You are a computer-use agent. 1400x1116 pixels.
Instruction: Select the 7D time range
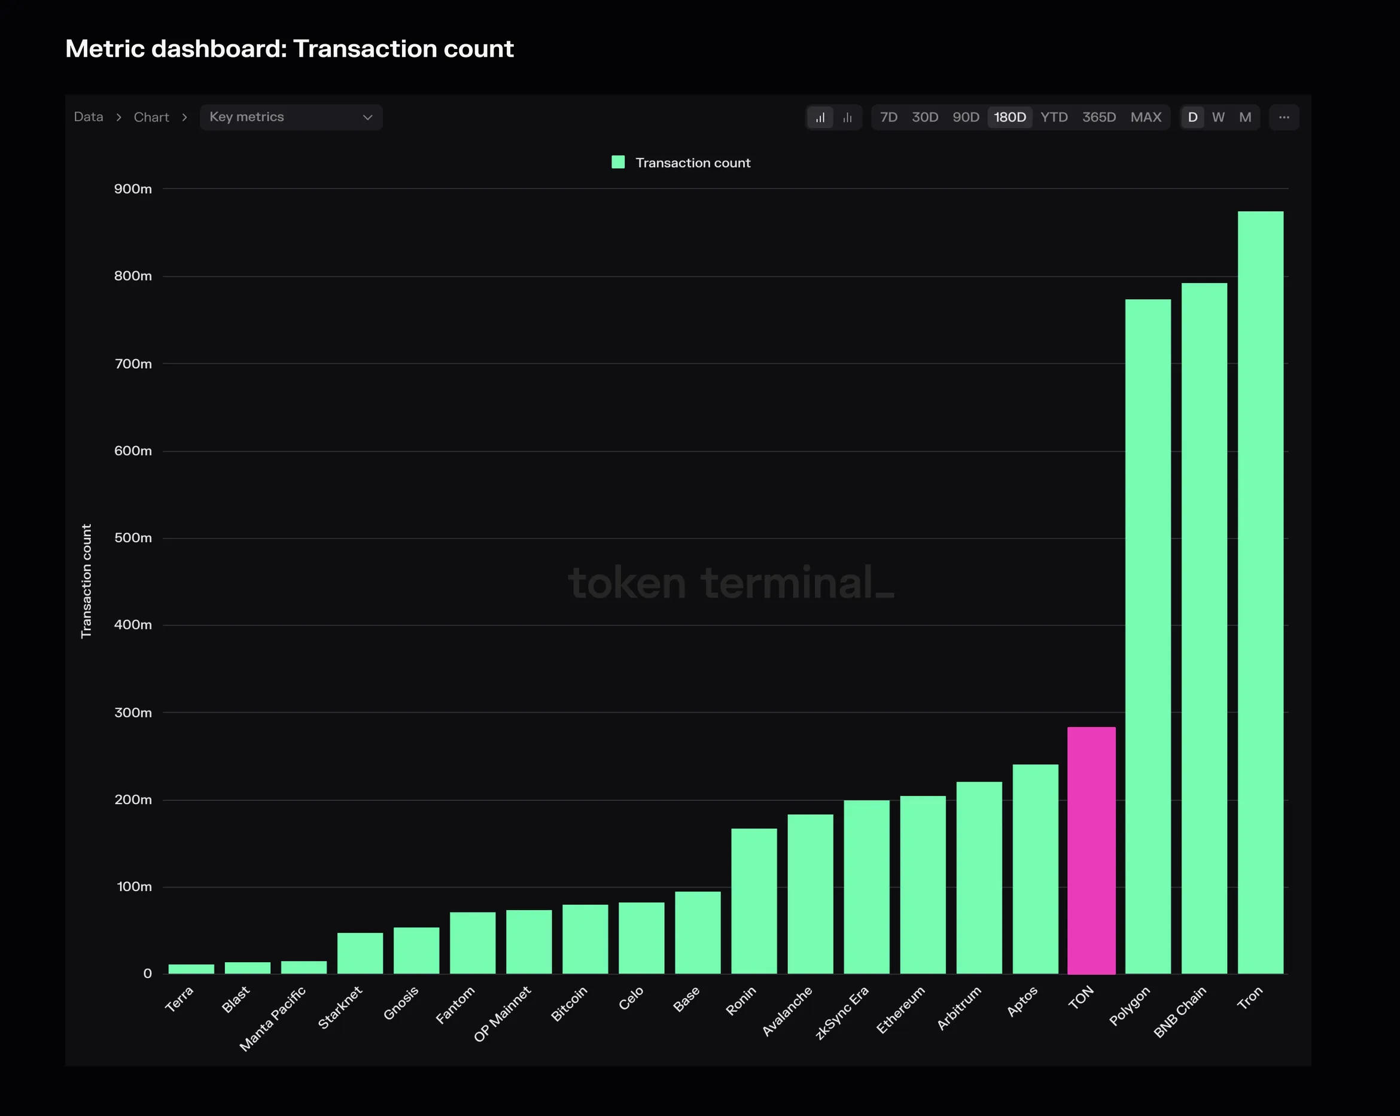(888, 117)
